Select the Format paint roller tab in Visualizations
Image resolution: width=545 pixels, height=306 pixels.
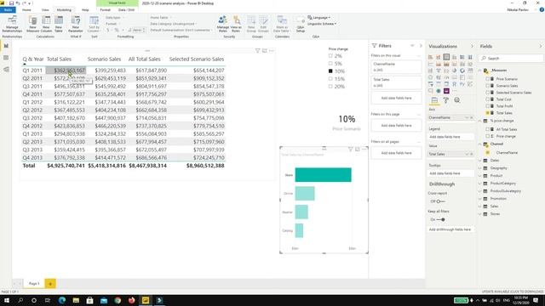446,100
